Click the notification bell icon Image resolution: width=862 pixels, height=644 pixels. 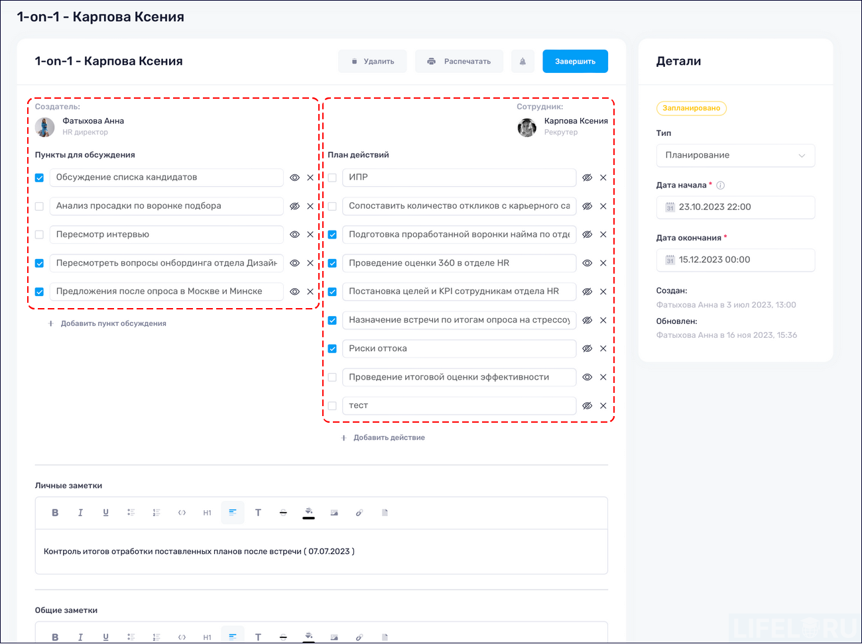point(523,61)
